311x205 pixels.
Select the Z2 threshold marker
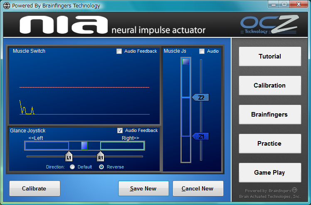(200, 98)
